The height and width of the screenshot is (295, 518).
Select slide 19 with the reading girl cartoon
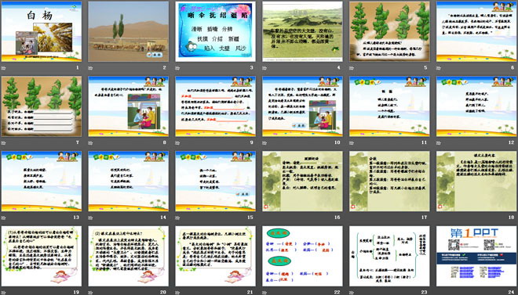(42, 256)
